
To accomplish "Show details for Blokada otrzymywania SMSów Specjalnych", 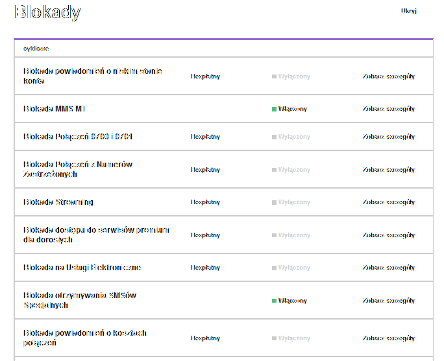I will pos(388,301).
